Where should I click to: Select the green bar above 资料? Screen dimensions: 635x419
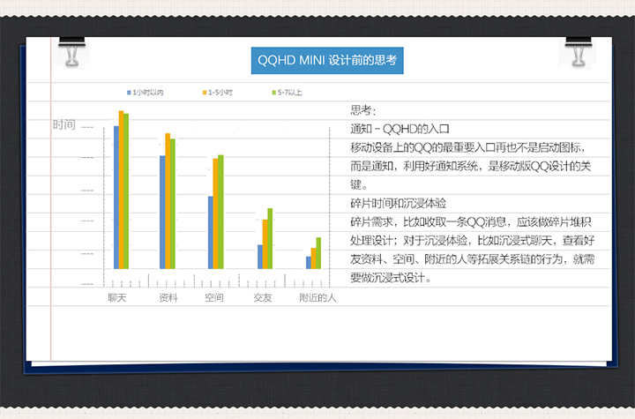(173, 204)
